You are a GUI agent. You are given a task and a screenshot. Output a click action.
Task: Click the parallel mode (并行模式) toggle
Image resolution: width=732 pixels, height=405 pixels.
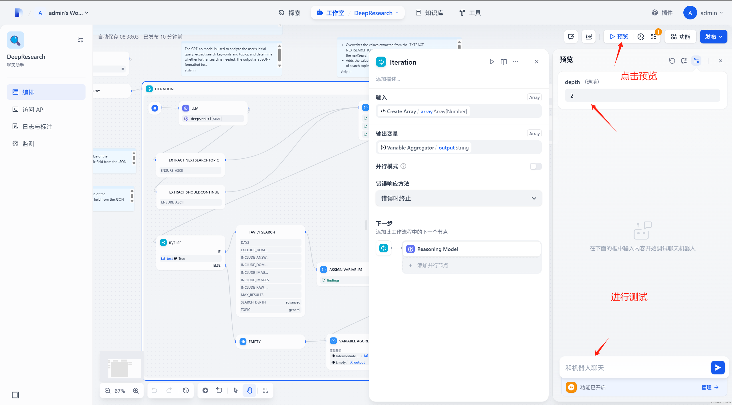point(535,166)
